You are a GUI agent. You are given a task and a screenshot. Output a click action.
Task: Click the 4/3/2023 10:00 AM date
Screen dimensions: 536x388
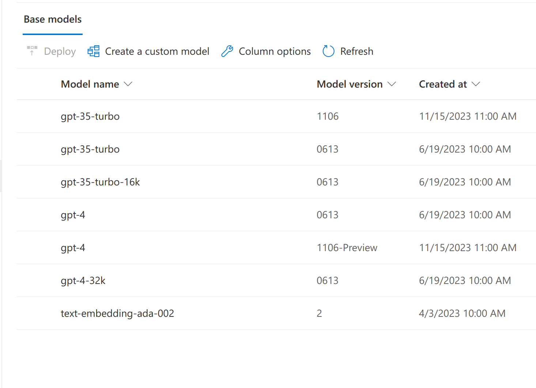(x=462, y=314)
